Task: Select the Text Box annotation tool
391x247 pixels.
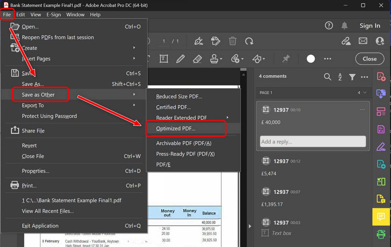Action: 164,59
